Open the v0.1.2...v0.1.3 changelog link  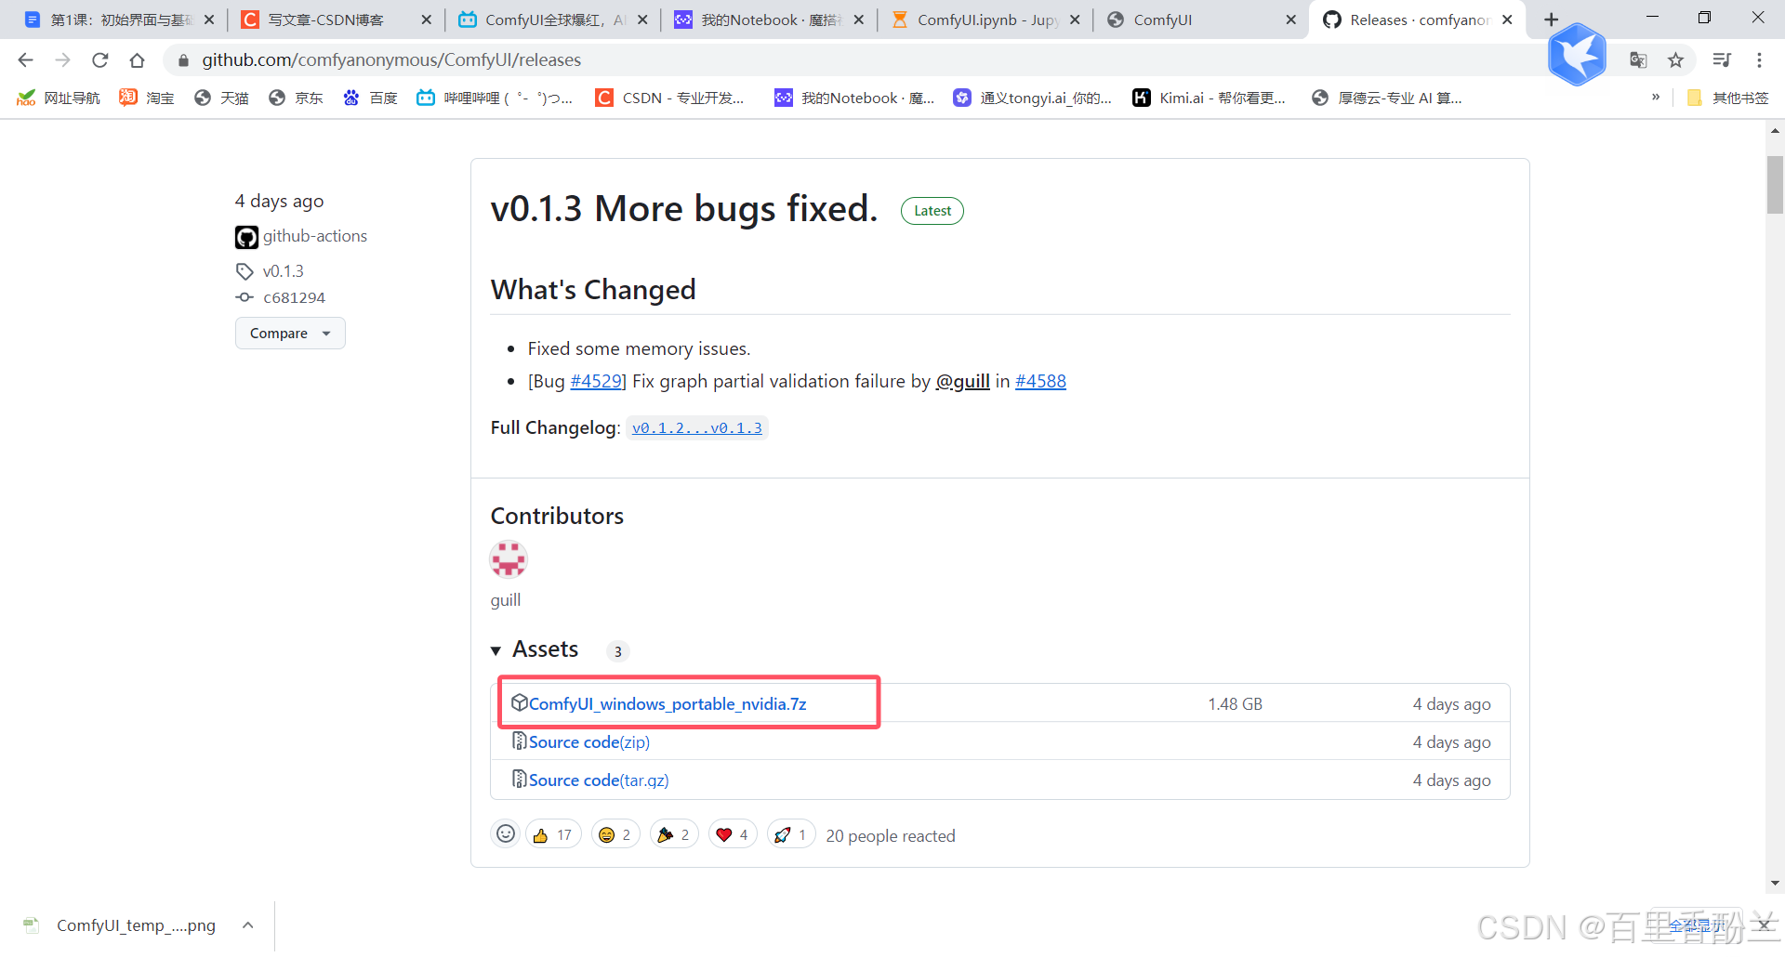coord(697,427)
